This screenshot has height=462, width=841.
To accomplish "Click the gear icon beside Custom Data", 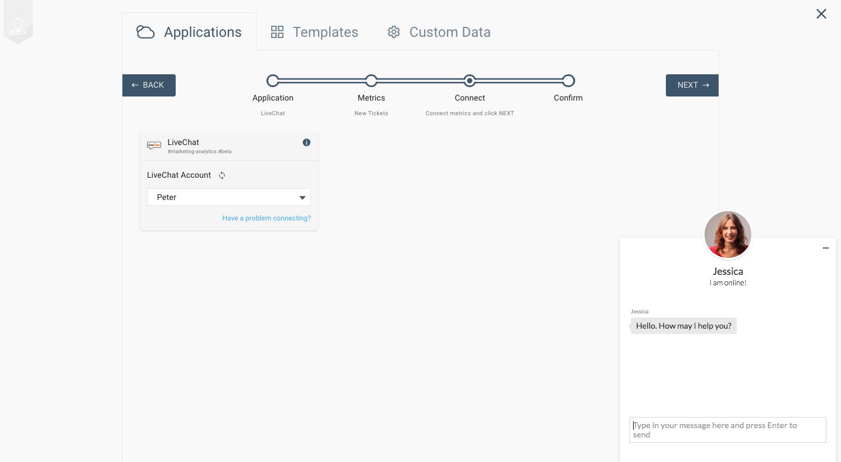I will [x=394, y=32].
